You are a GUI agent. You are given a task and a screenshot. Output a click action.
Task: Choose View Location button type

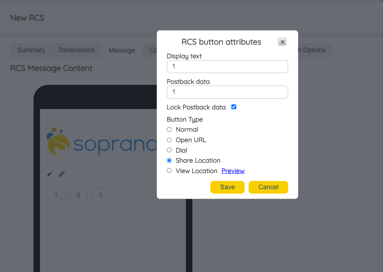click(169, 171)
